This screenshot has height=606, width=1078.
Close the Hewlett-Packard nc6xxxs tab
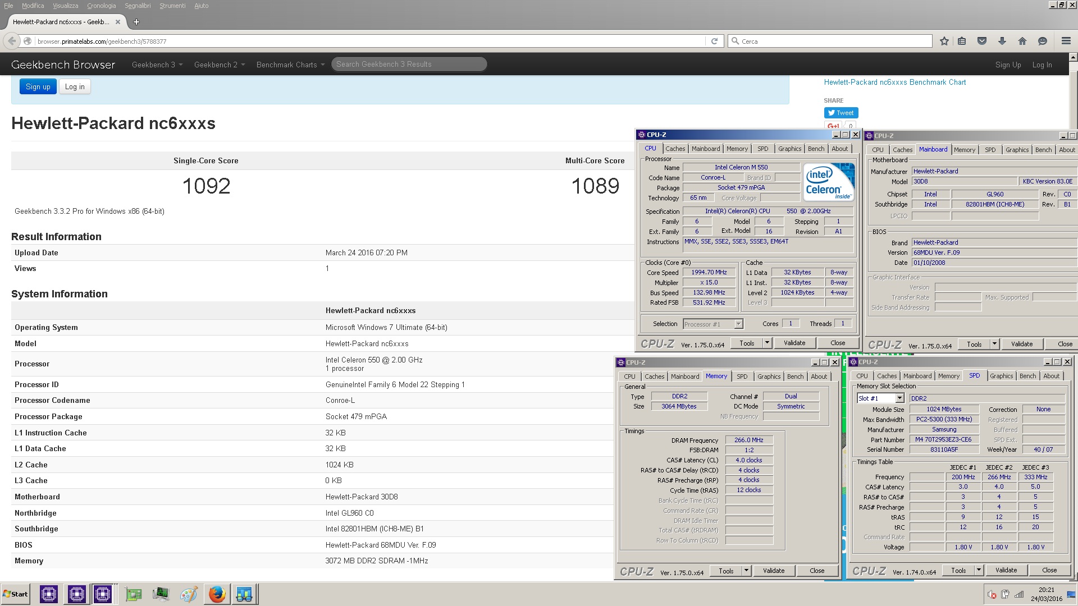(118, 22)
